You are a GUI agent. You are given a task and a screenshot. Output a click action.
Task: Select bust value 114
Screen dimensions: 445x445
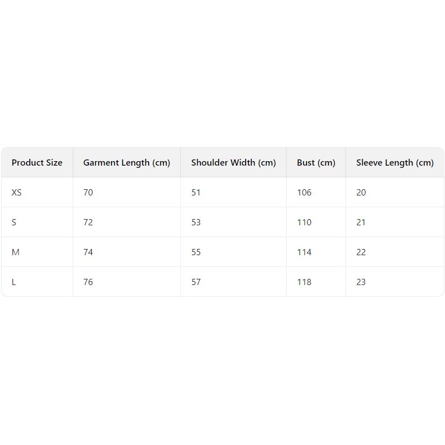304,252
